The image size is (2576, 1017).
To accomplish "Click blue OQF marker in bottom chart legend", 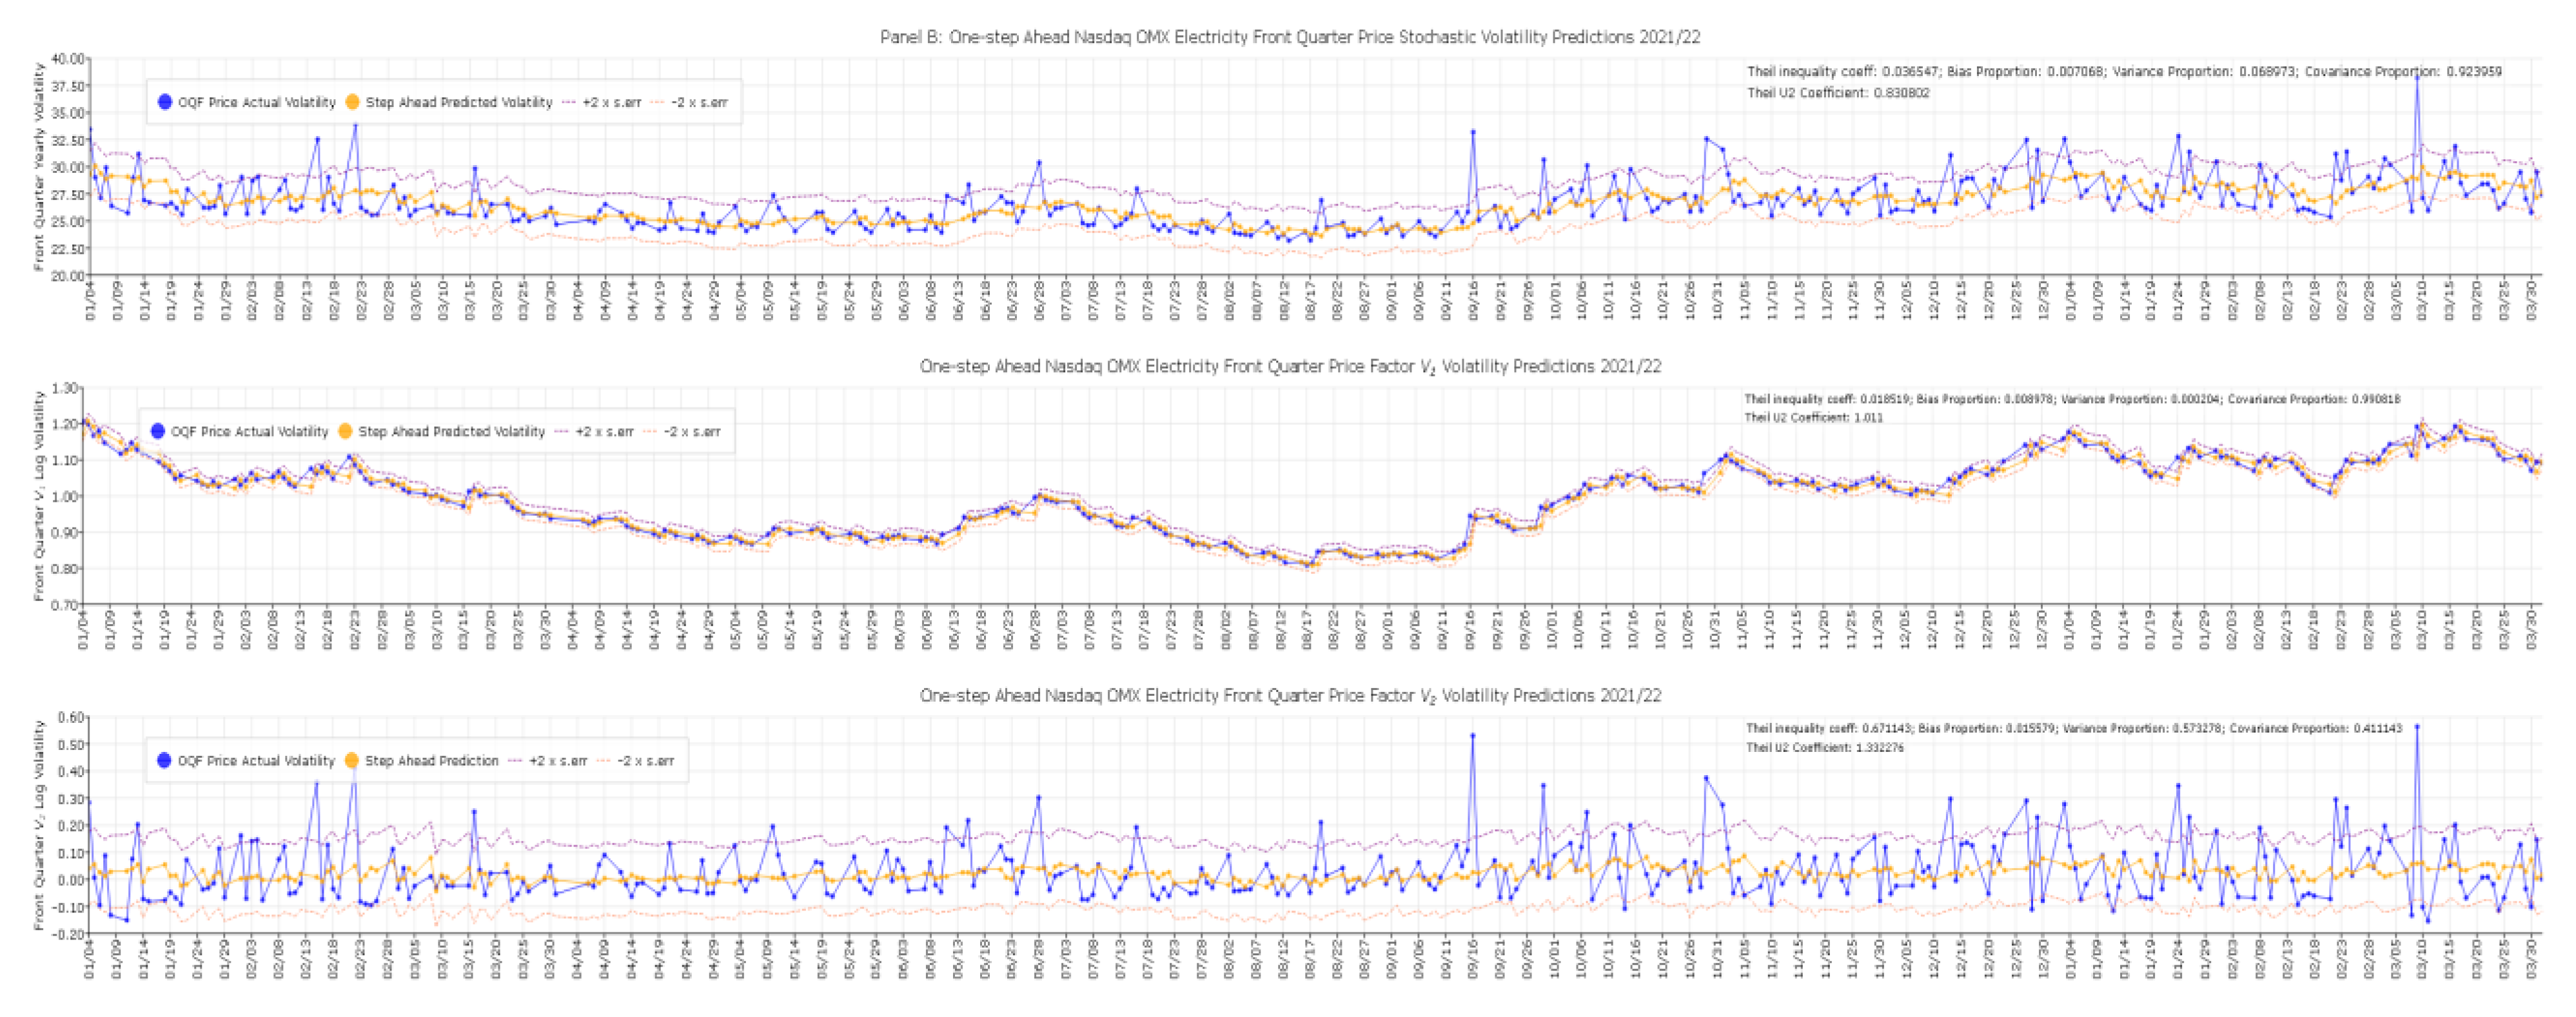I will [x=164, y=760].
